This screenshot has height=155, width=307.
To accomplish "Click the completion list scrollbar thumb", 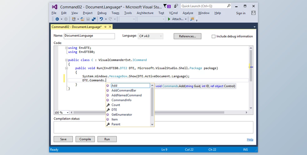I will [x=152, y=102].
